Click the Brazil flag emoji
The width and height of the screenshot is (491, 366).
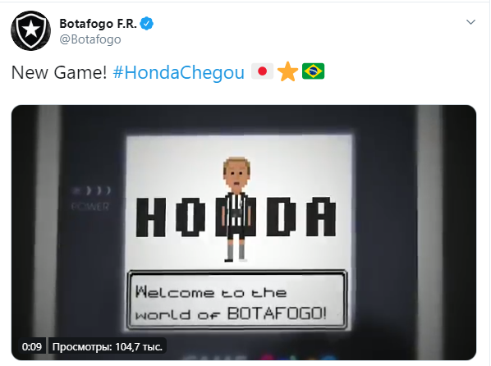[x=313, y=71]
